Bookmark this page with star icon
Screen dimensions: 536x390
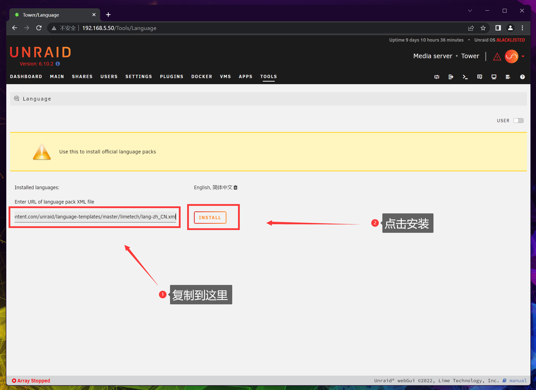[x=483, y=28]
